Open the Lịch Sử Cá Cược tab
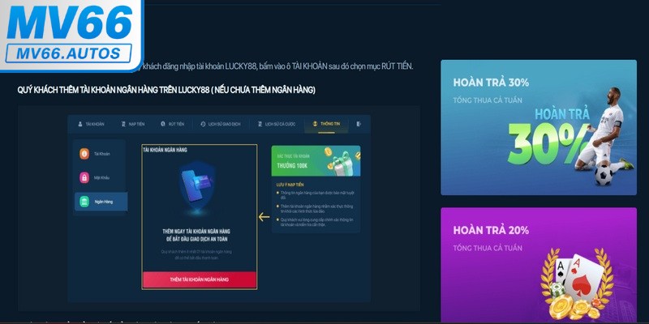This screenshot has width=649, height=324. [276, 124]
